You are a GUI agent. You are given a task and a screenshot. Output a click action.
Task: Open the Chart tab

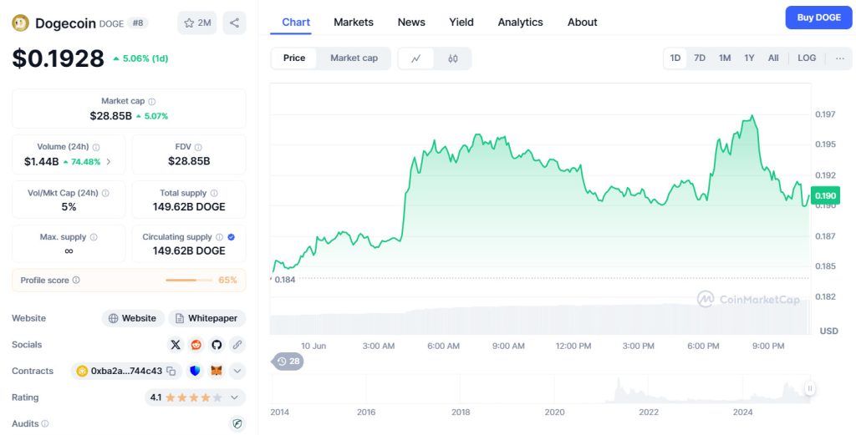pos(296,23)
